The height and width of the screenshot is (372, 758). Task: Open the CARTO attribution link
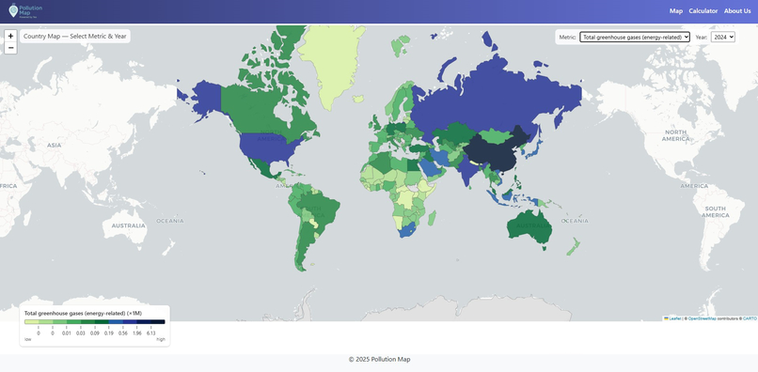click(x=750, y=318)
